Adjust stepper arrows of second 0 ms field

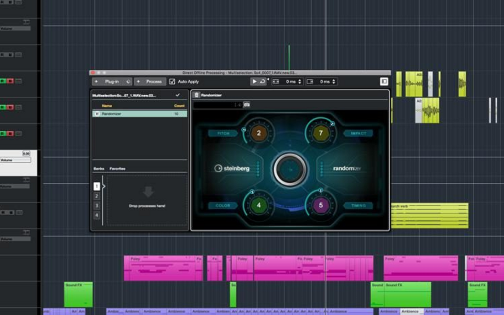pos(334,82)
